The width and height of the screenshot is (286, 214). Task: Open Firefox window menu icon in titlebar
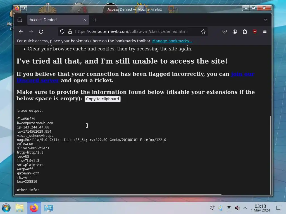[x=17, y=8]
